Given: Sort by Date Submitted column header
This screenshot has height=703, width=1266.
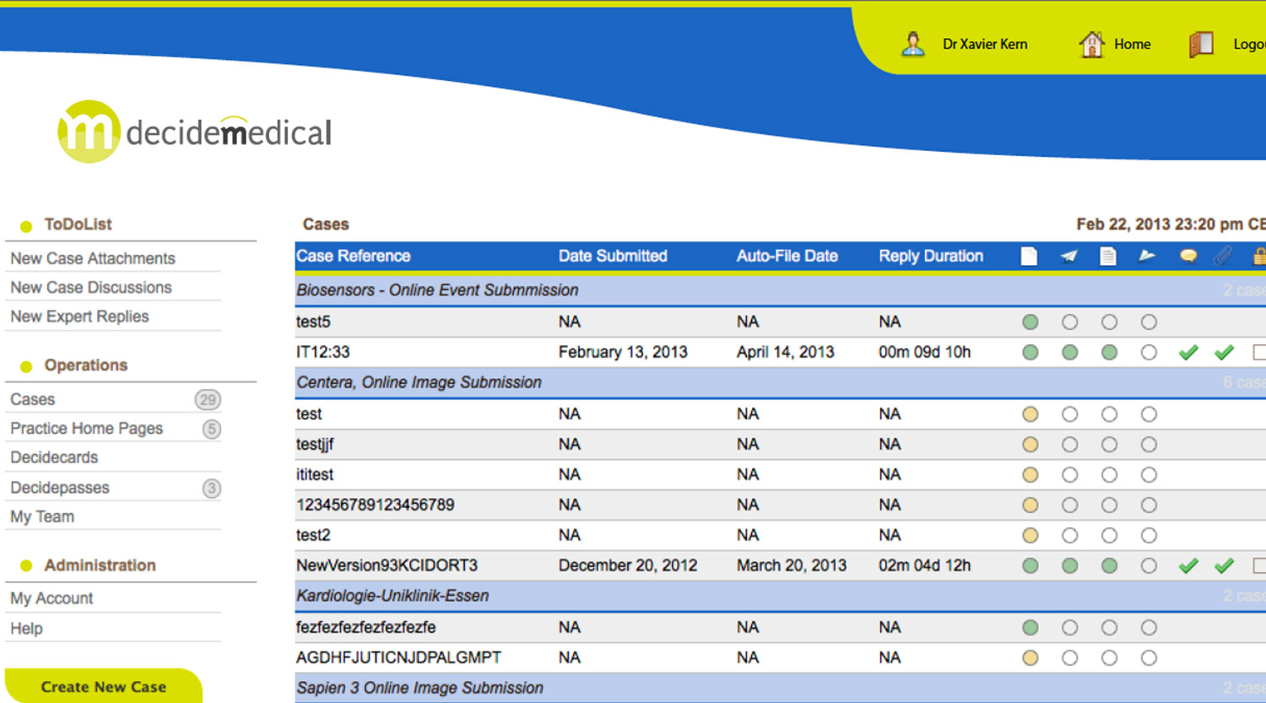Looking at the screenshot, I should [613, 257].
